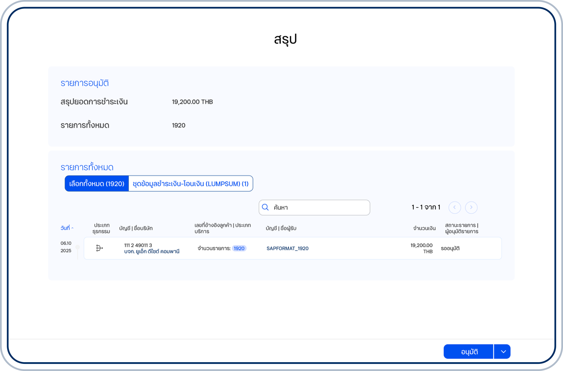The width and height of the screenshot is (563, 371).
Task: Focus the ค้นหา search field
Action: [318, 207]
